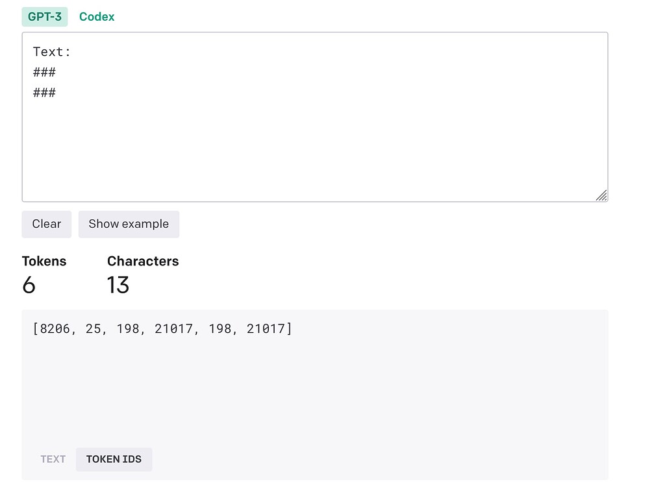Screen dimensions: 665x486
Task: Click the textarea resize handle
Action: coord(602,195)
